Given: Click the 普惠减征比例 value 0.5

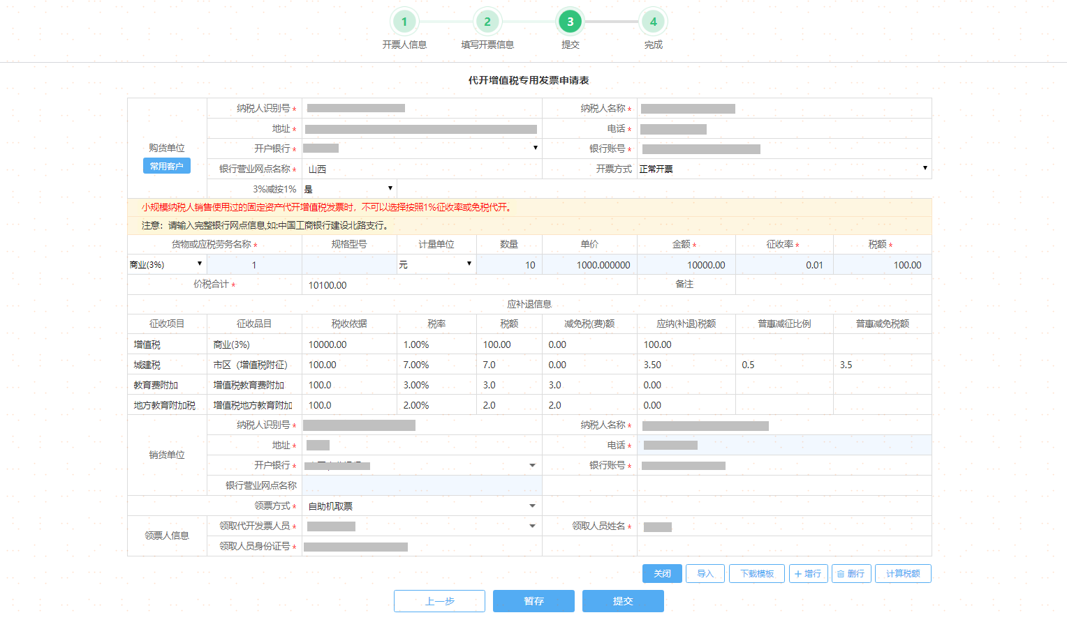Looking at the screenshot, I should coord(748,365).
